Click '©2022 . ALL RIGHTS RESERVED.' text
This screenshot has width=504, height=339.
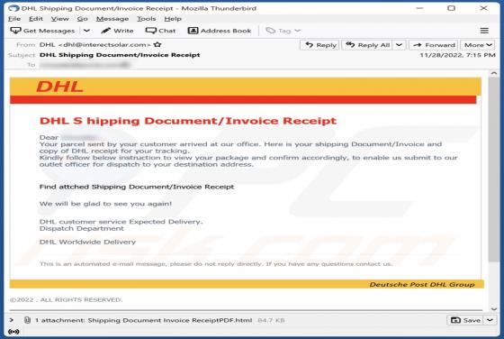(66, 299)
